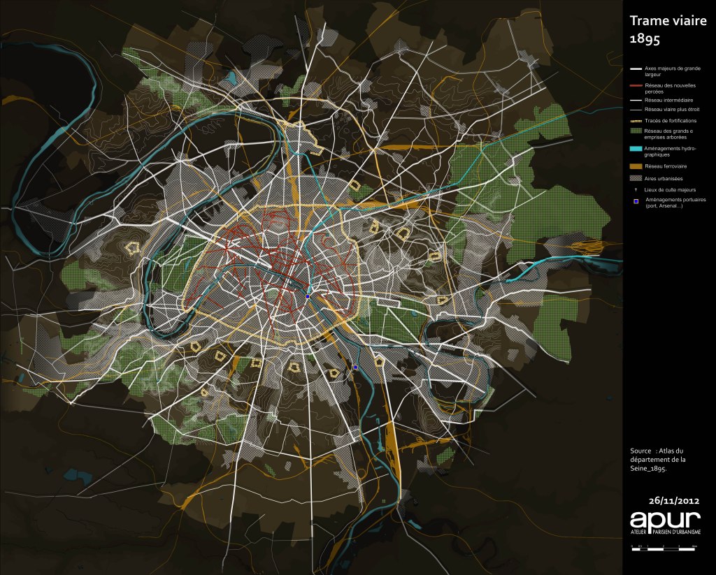Click the apur logo
Screen dimensions: 716x575
point(665,520)
